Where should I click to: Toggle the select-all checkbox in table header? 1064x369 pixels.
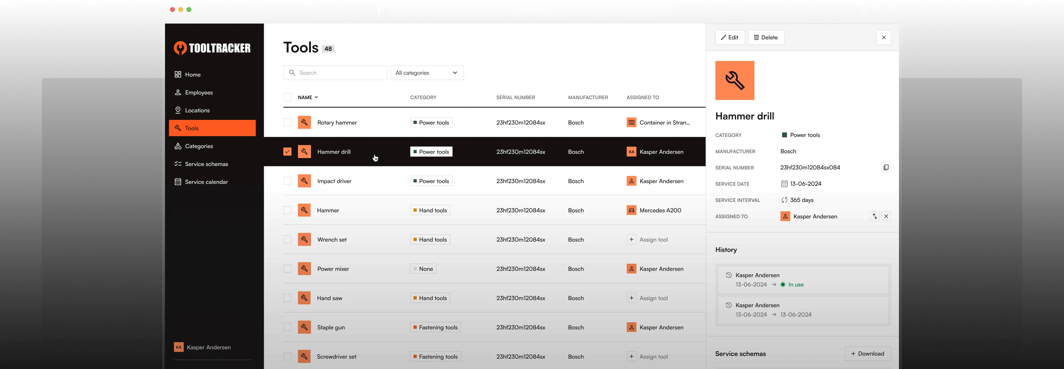click(x=287, y=97)
